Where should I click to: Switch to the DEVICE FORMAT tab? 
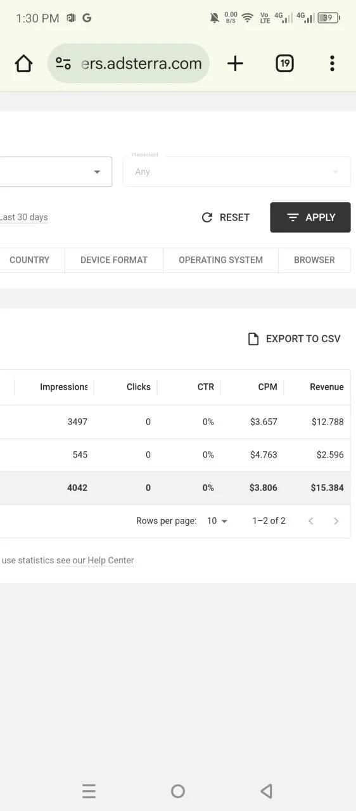(114, 260)
